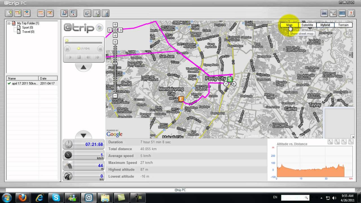Select the Sport (0) folder
The width and height of the screenshot is (361, 203).
(x=28, y=28)
